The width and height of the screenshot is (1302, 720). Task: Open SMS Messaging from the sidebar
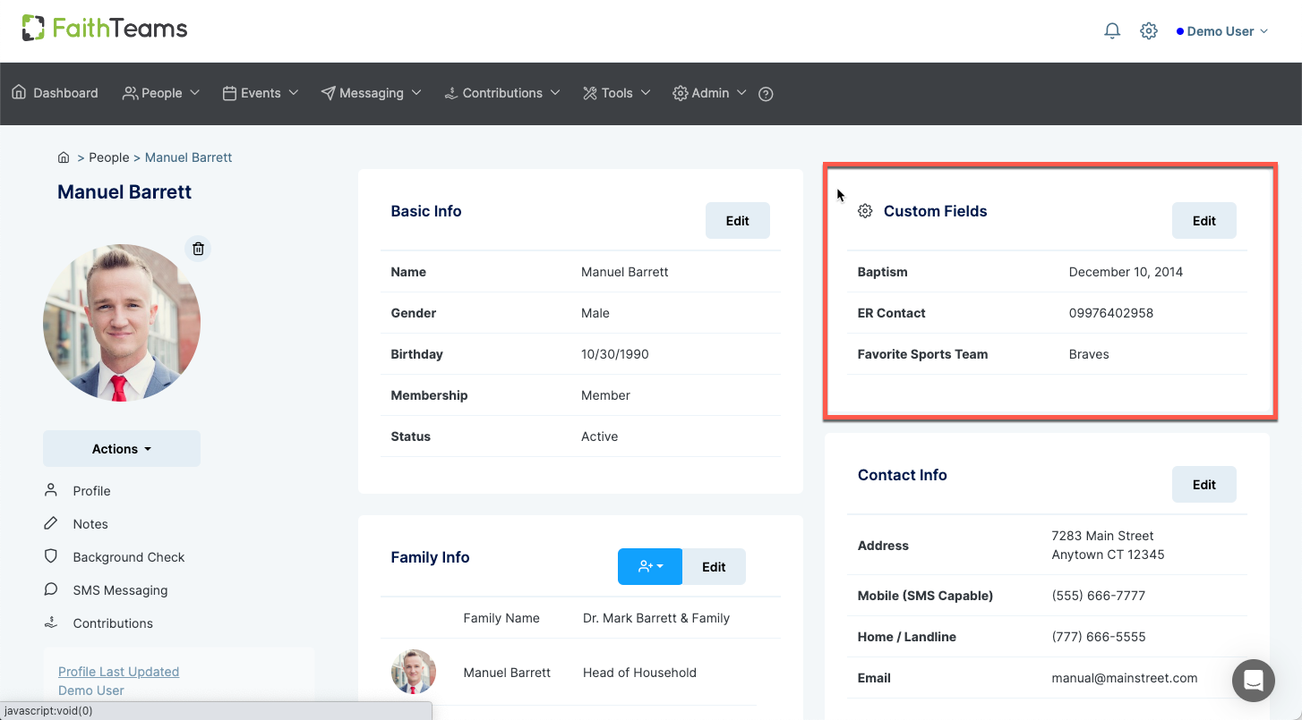(119, 589)
